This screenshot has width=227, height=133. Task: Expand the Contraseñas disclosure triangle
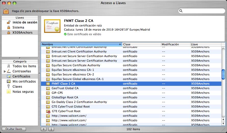5,71
